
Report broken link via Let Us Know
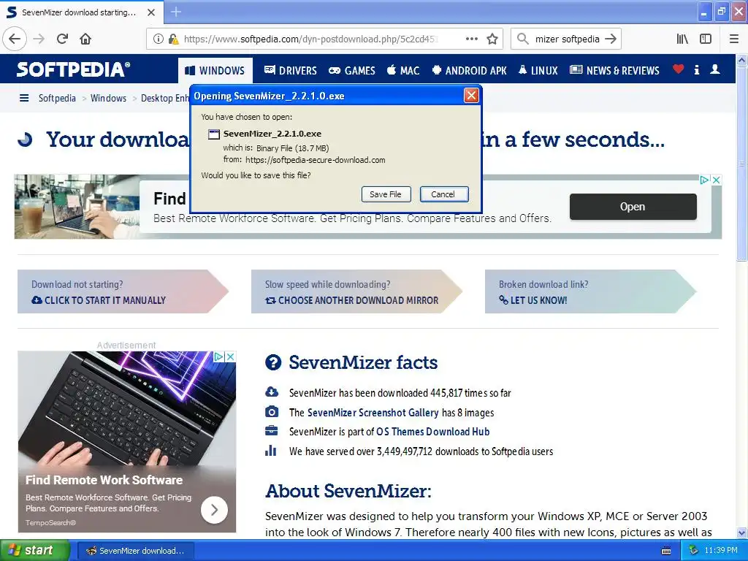pos(533,300)
